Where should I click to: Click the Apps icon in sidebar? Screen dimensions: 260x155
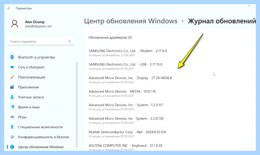(x=12, y=87)
